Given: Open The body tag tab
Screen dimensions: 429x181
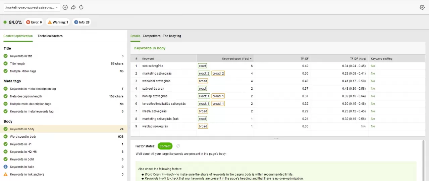Looking at the screenshot, I should coord(172,36).
